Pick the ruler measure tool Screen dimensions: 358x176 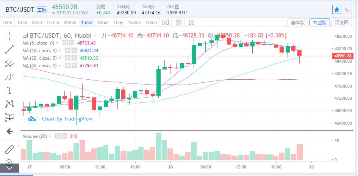(9, 150)
